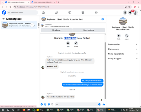Click the More options button
Image resolution: width=141 pixels, height=112 pixels.
point(89,30)
